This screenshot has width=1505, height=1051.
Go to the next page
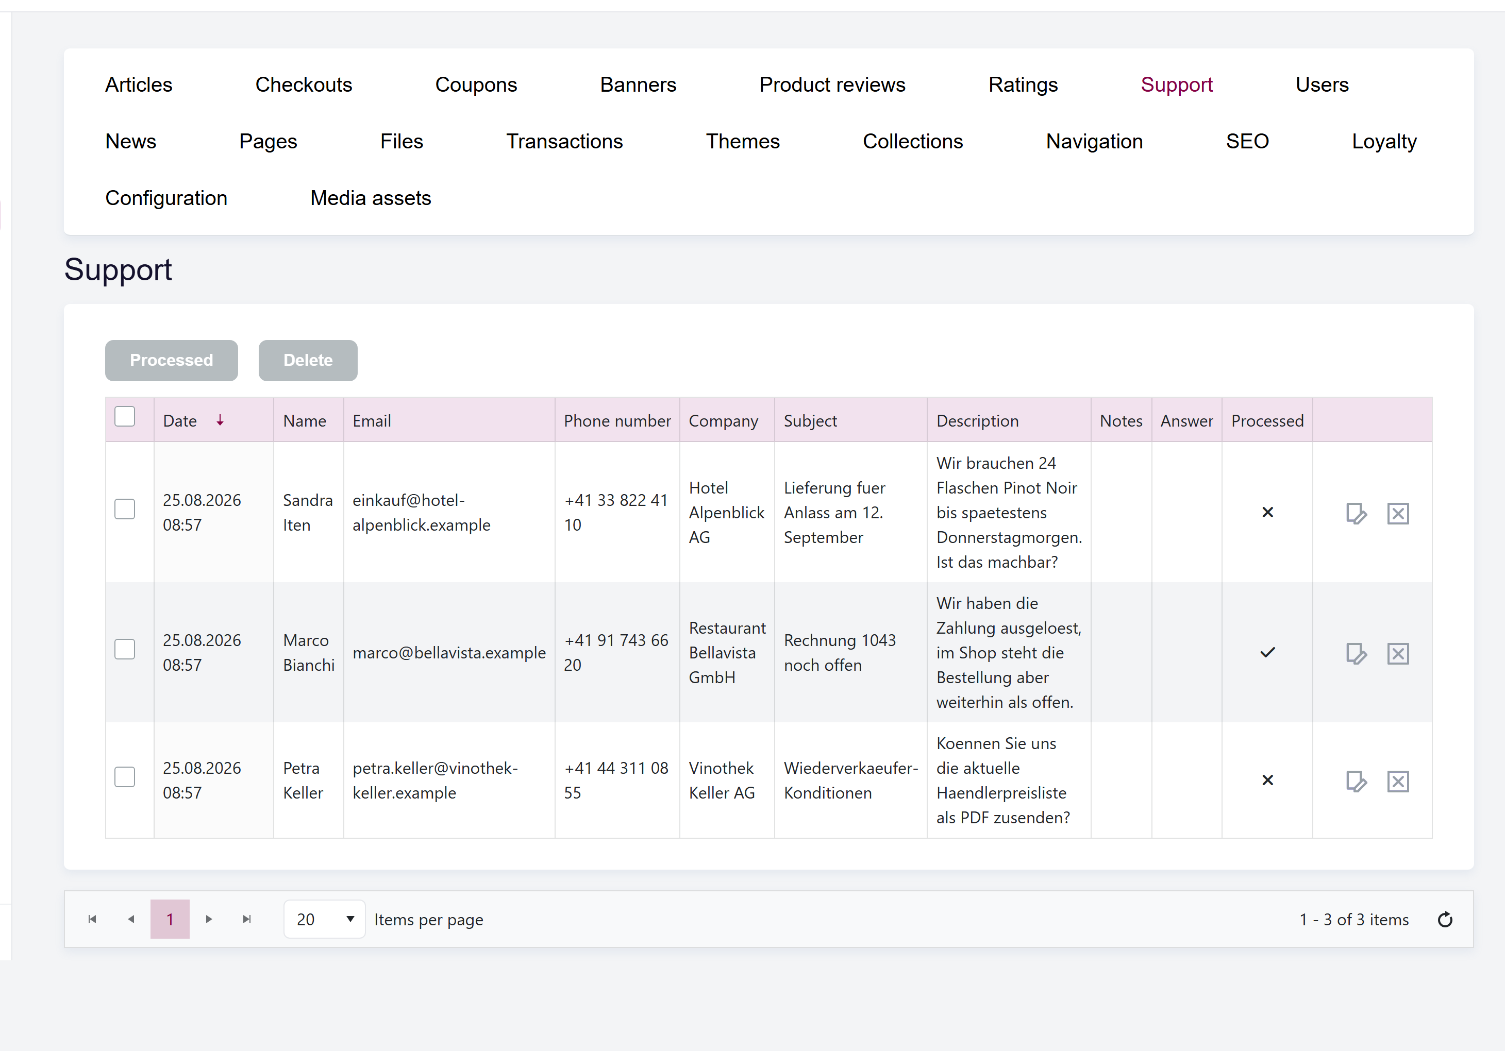coord(208,919)
